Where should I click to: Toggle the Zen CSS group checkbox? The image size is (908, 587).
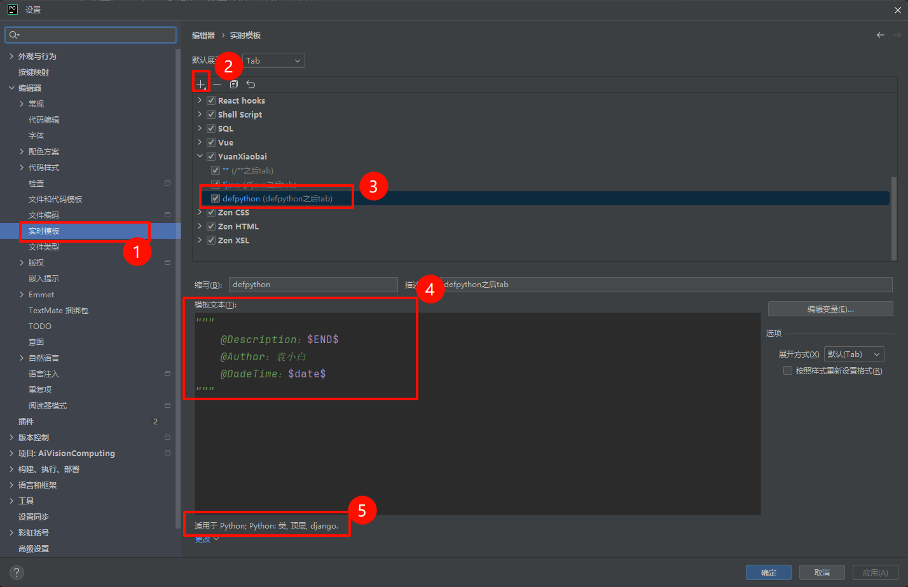pyautogui.click(x=211, y=212)
